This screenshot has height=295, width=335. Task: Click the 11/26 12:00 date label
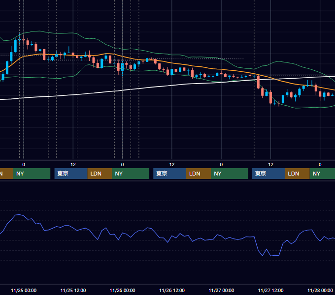(x=172, y=290)
